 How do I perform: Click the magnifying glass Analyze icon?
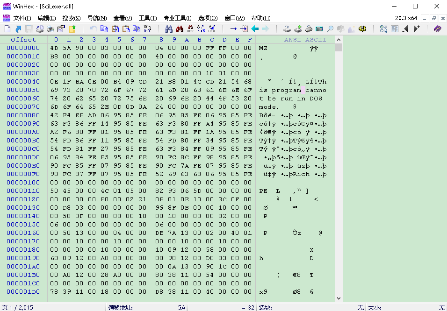point(330,29)
